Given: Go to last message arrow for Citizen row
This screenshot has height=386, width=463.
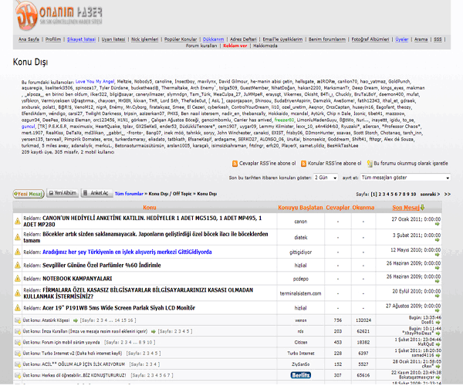Looking at the screenshot, I should [438, 344].
